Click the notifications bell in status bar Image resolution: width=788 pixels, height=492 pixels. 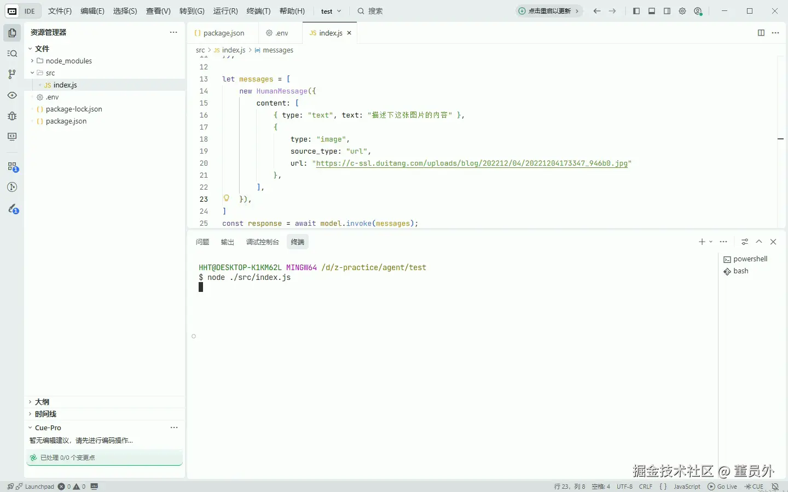tap(775, 487)
